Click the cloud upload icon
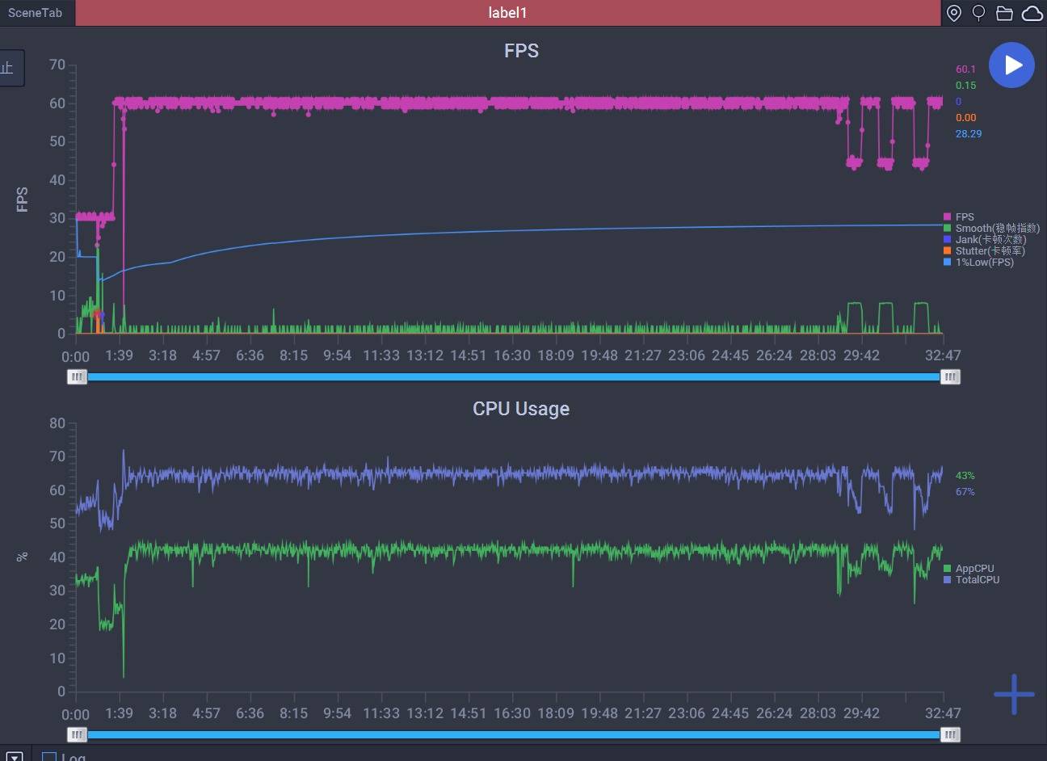Image resolution: width=1047 pixels, height=761 pixels. [1032, 13]
